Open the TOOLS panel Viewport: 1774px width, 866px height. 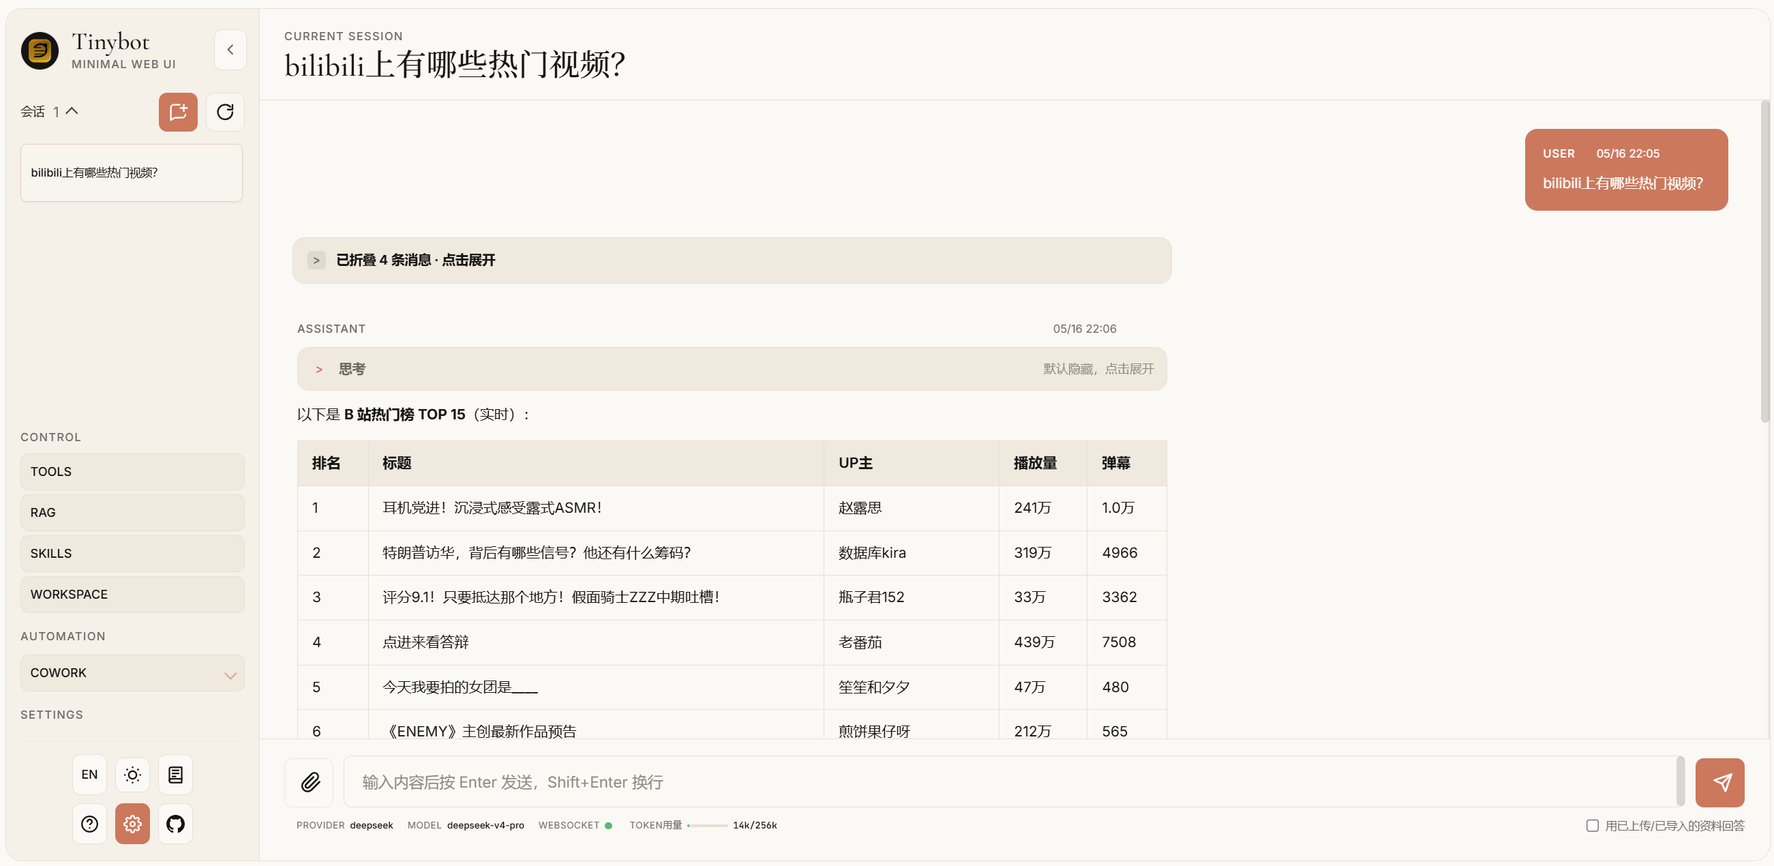pos(132,471)
